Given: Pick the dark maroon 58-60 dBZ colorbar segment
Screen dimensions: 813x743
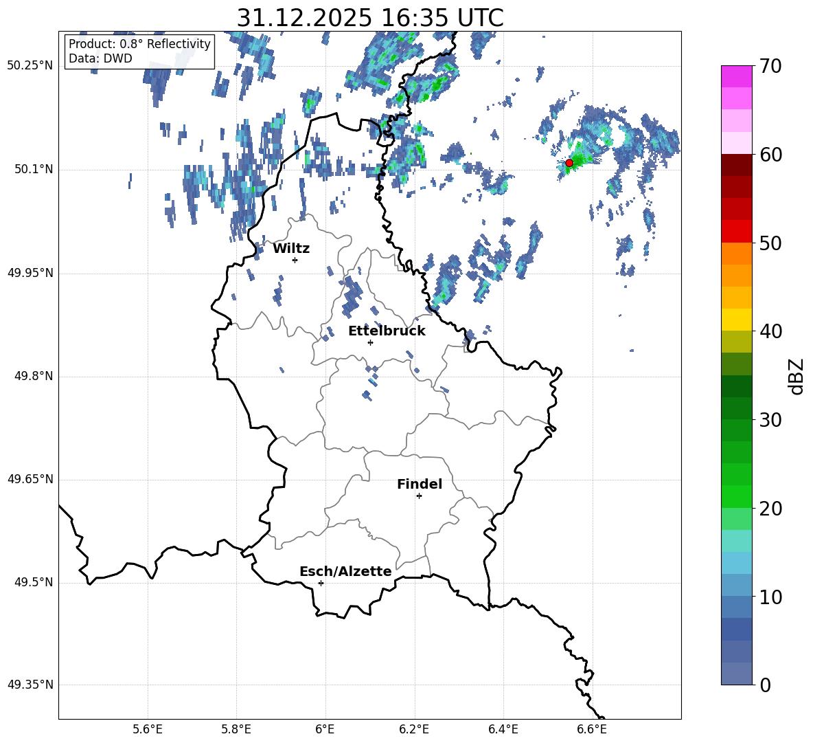Looking at the screenshot, I should [737, 165].
